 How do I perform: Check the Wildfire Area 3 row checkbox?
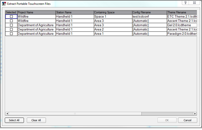(11, 21)
